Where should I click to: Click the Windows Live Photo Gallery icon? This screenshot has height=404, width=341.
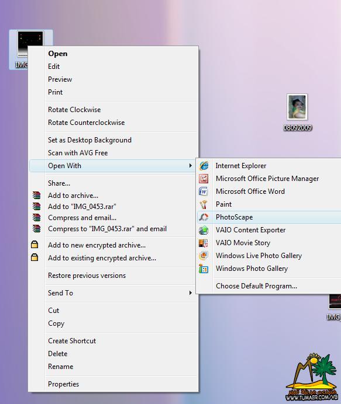204,256
